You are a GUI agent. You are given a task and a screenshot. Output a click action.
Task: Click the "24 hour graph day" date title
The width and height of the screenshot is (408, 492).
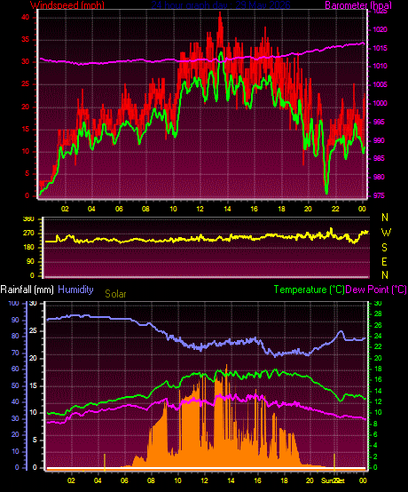[x=221, y=5]
